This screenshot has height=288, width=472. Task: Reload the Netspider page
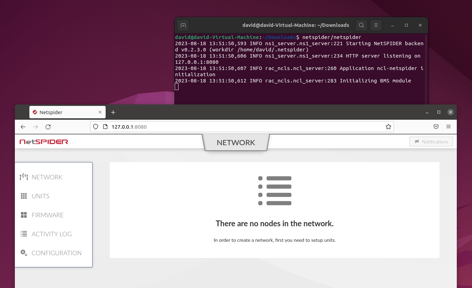(x=48, y=127)
